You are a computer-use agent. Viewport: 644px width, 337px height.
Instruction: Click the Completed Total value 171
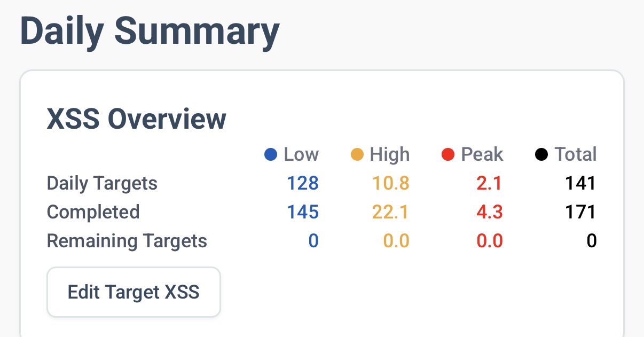click(580, 212)
